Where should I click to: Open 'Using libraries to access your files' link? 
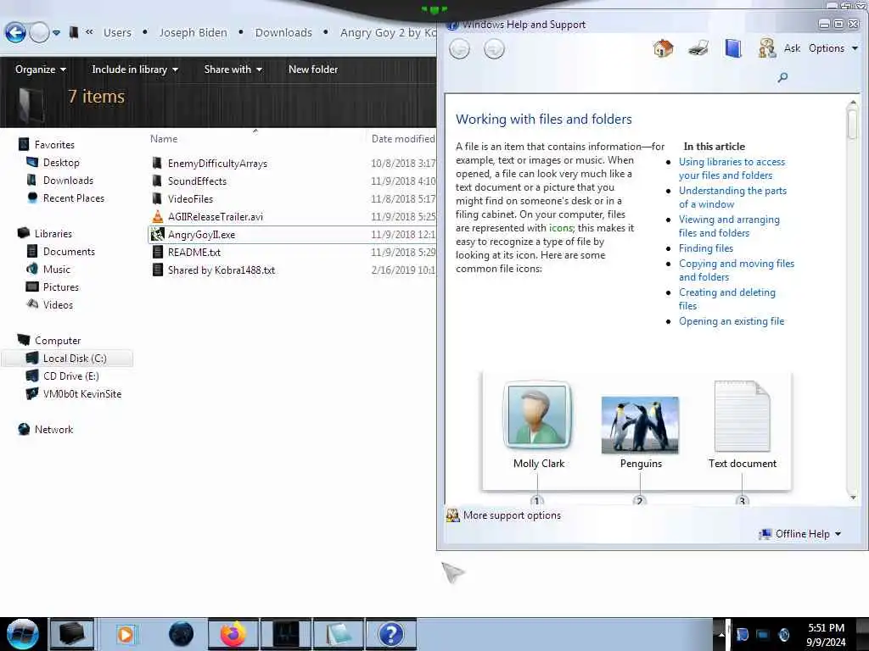coord(732,169)
